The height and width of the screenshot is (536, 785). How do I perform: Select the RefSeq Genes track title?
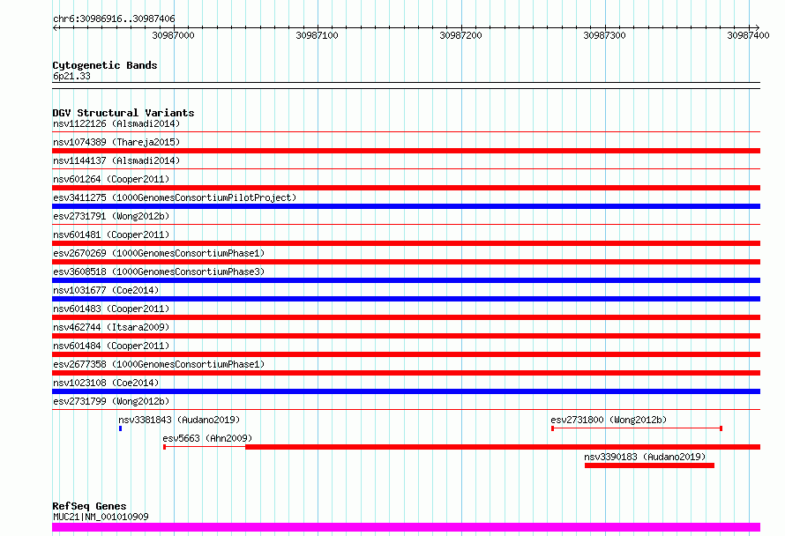pos(89,506)
